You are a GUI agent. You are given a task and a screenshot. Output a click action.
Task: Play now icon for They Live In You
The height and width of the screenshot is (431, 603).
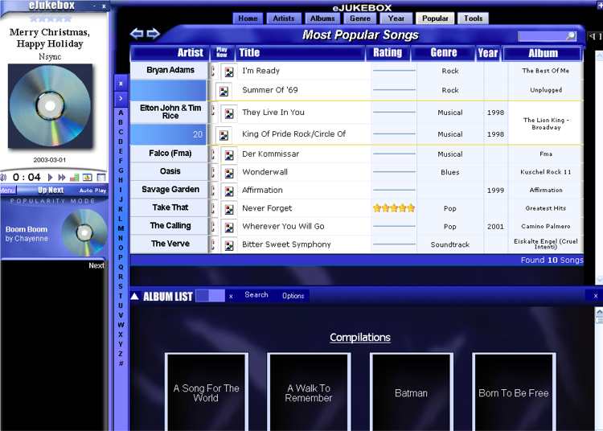pyautogui.click(x=229, y=113)
